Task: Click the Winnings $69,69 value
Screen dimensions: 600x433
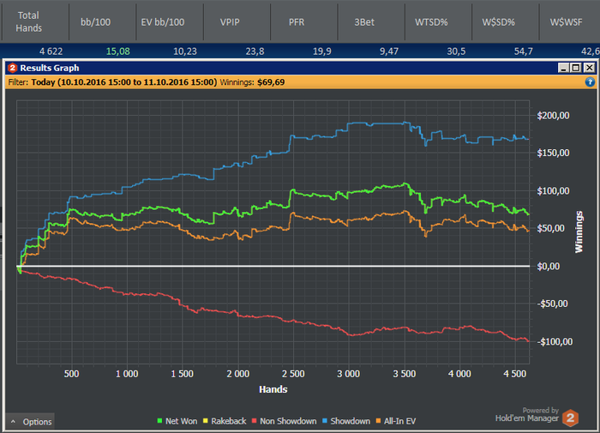Action: (x=271, y=82)
